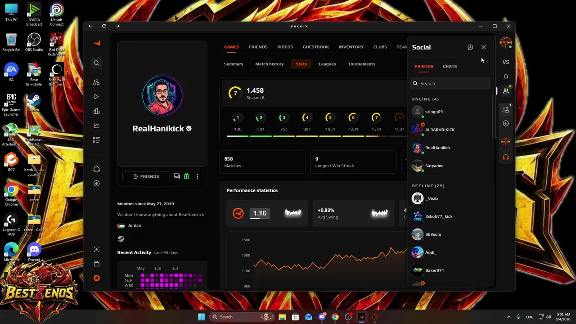Focus the Social search field
The height and width of the screenshot is (324, 576).
(450, 83)
